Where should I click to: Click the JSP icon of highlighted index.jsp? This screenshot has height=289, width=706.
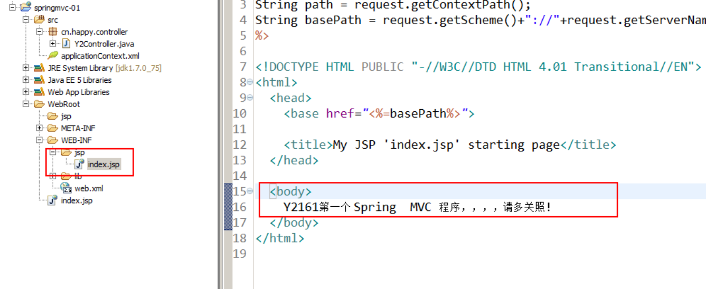click(80, 164)
